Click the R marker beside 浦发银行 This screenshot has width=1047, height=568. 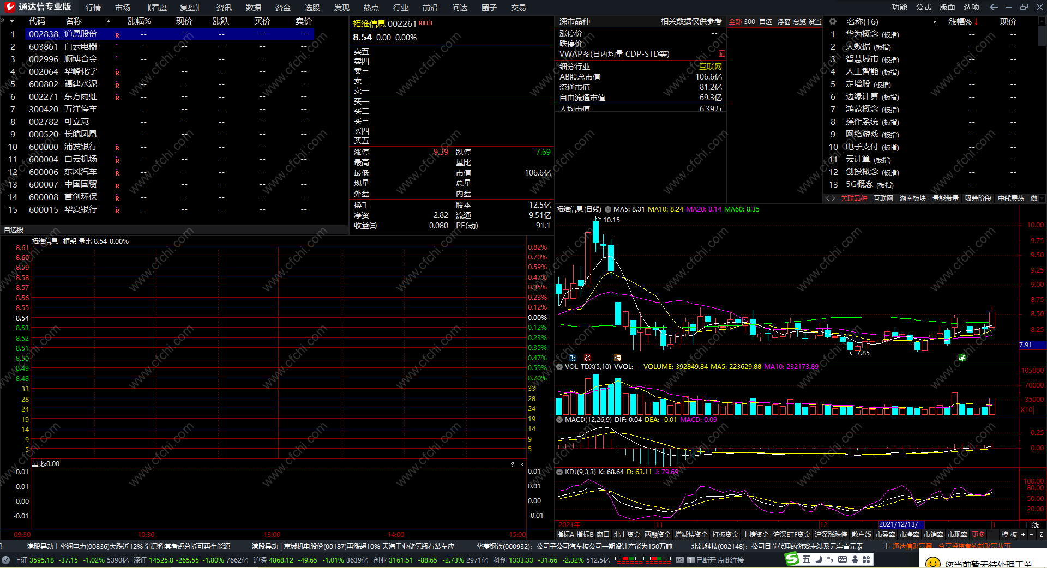tap(117, 148)
